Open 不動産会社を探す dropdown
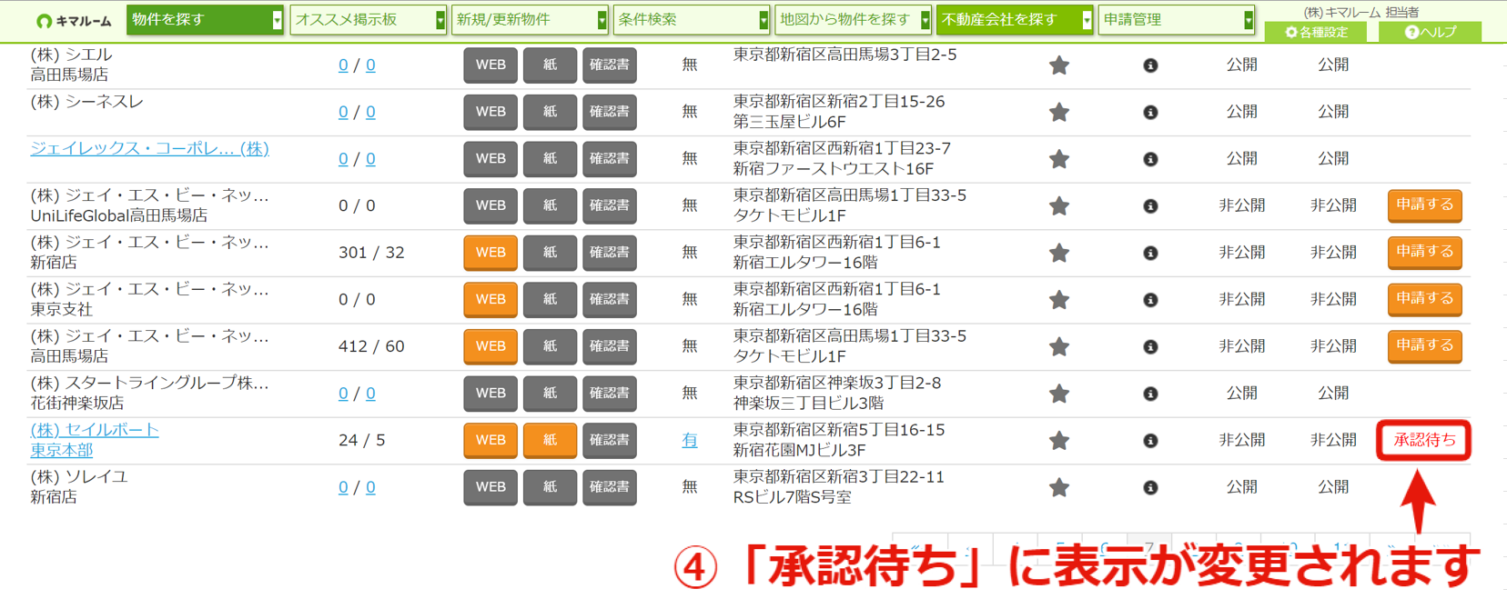This screenshot has width=1507, height=599. [x=1015, y=20]
